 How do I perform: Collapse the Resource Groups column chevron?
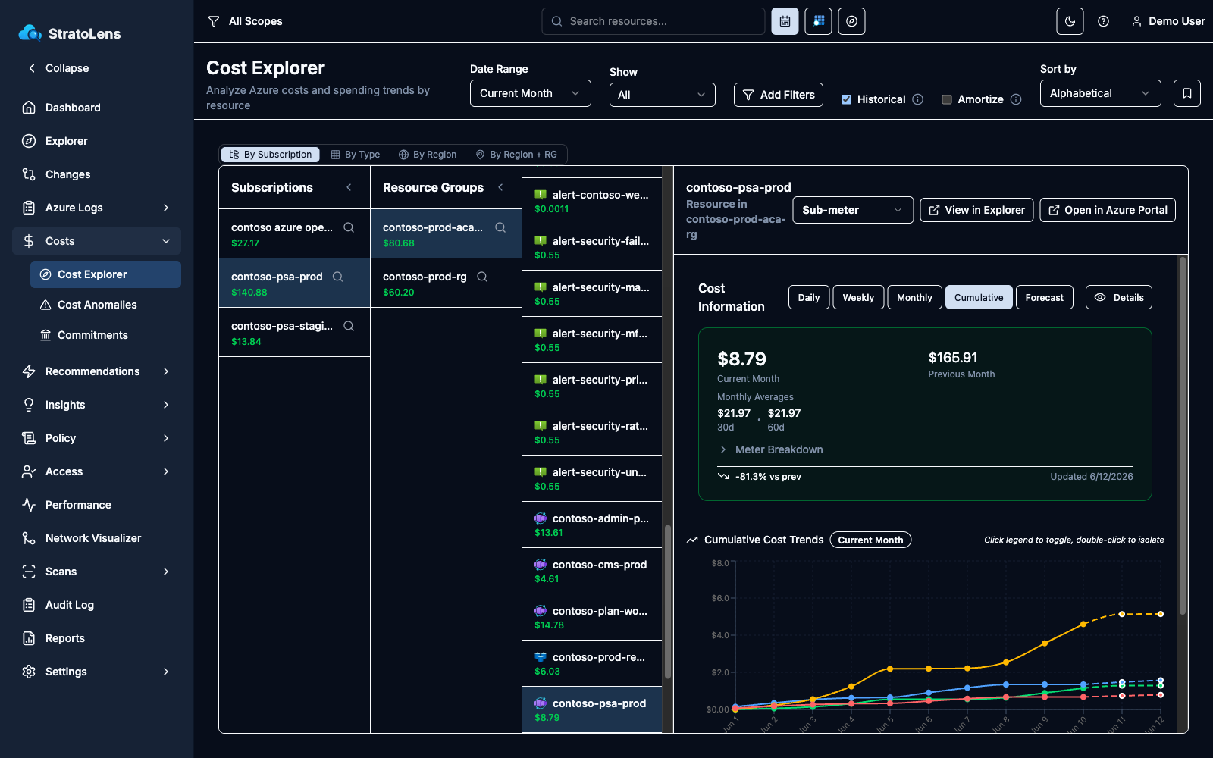pyautogui.click(x=500, y=187)
